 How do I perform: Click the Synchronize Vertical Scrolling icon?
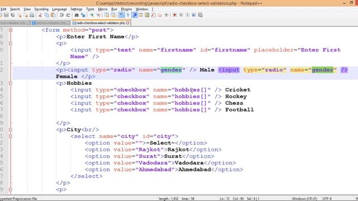click(106, 15)
